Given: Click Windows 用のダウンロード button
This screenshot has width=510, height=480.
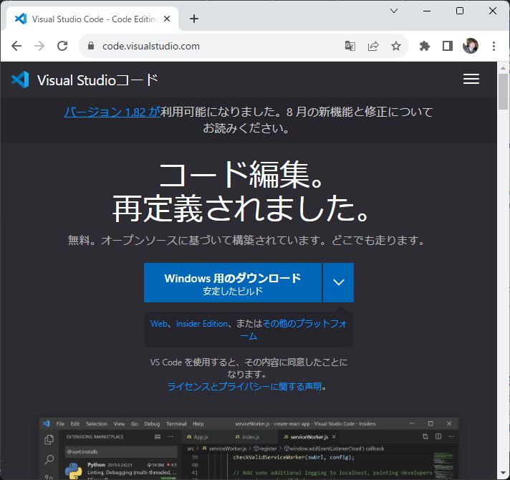Looking at the screenshot, I should [x=233, y=282].
